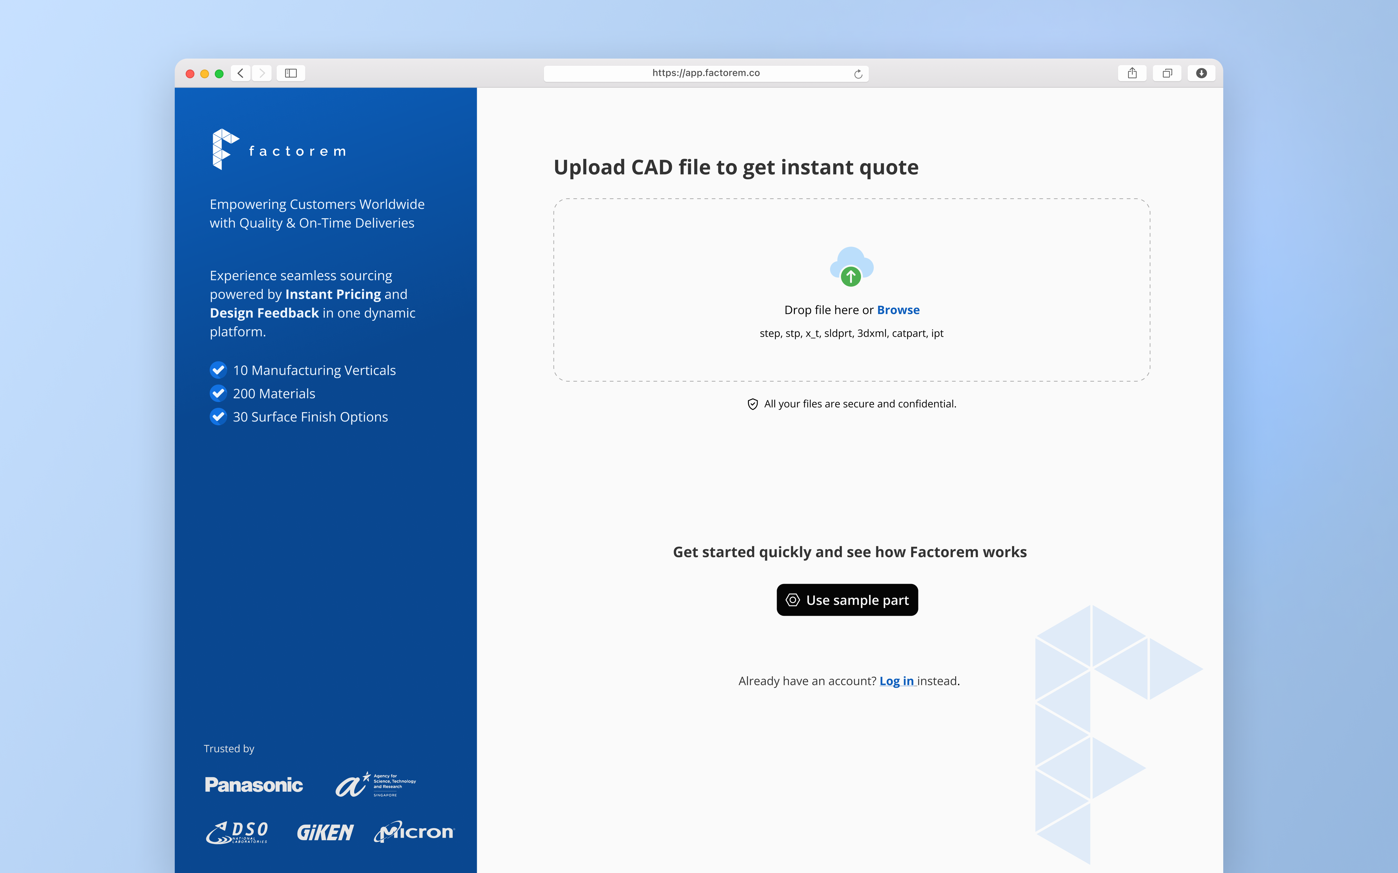Click the Panasonic logo
This screenshot has height=873, width=1398.
[254, 785]
